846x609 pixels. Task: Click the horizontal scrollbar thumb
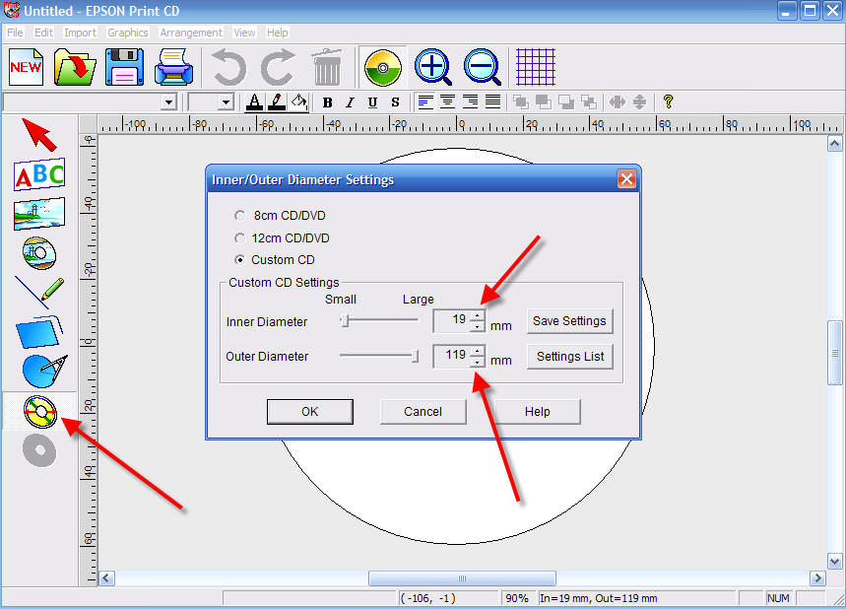tap(462, 578)
